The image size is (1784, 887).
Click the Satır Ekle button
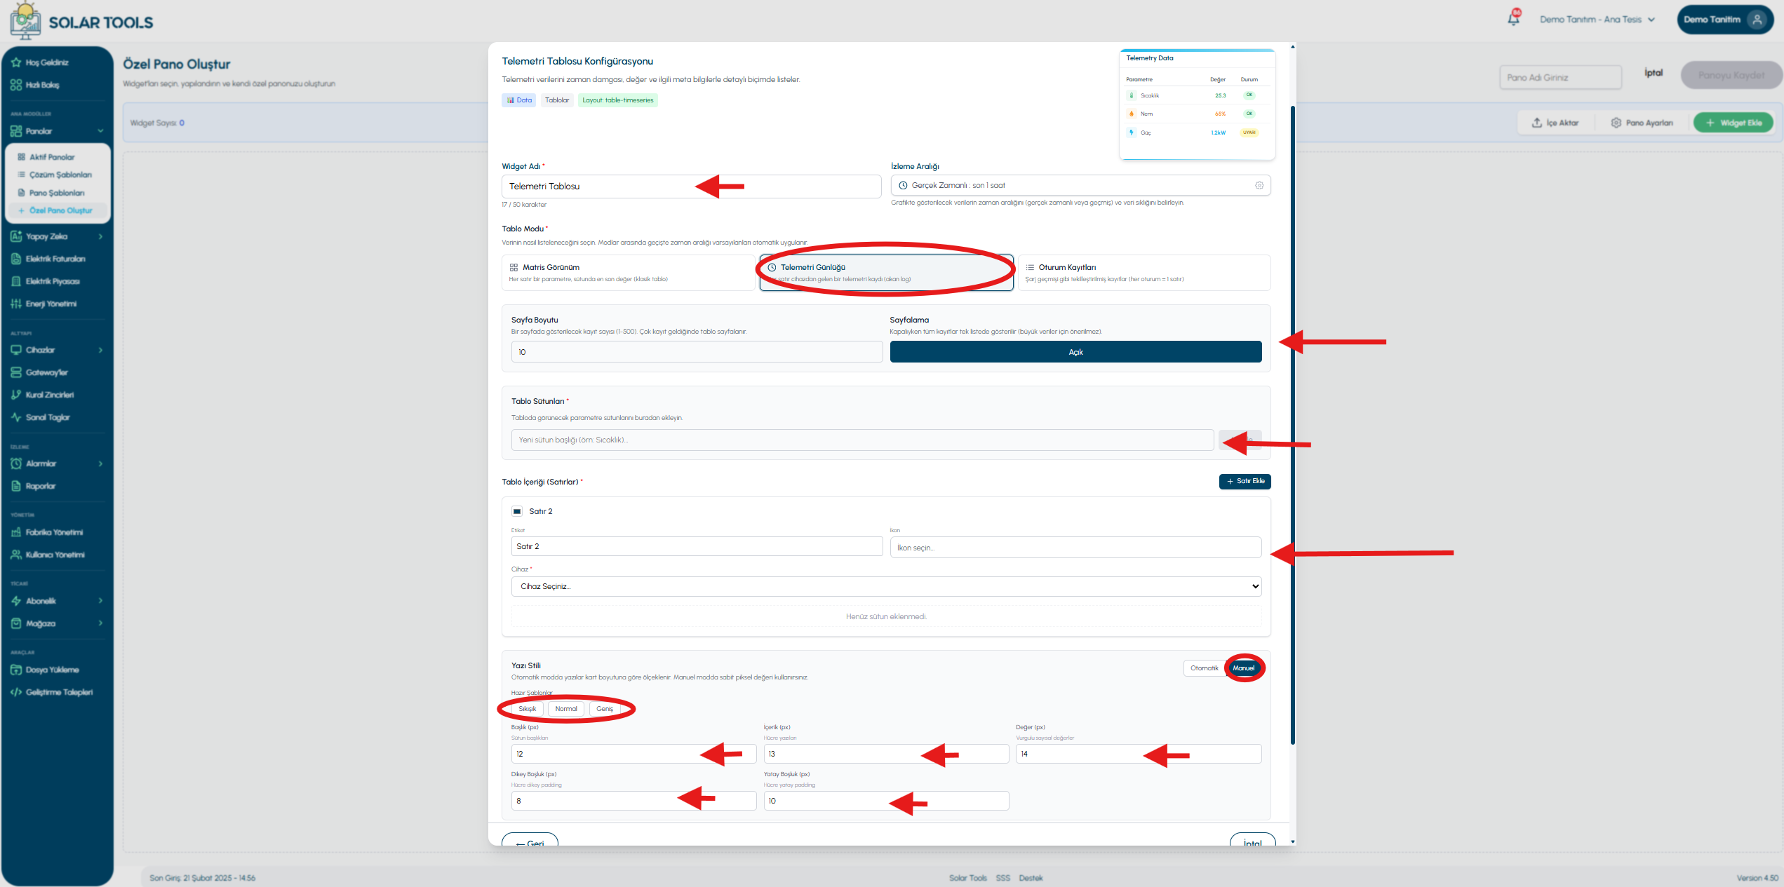click(1245, 481)
